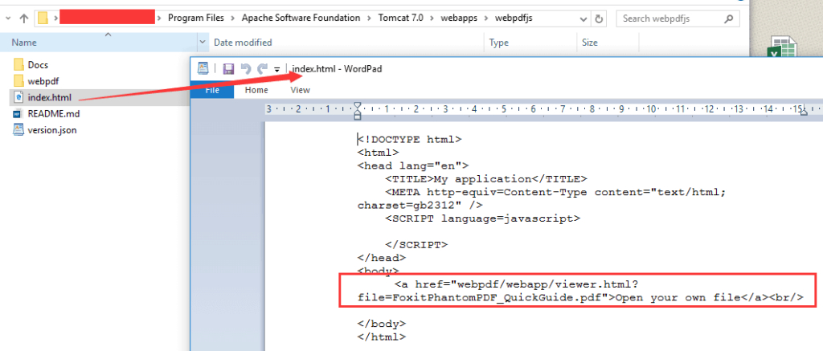
Task: Click the TITLE line text
Action: (x=486, y=179)
